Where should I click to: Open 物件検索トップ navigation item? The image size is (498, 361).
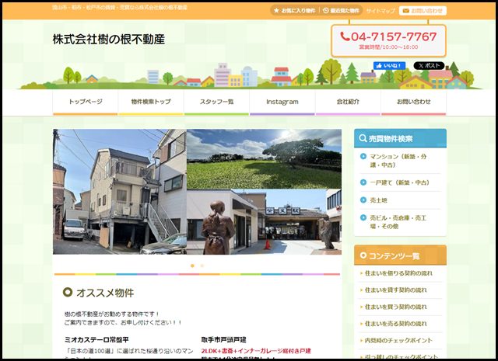point(151,102)
